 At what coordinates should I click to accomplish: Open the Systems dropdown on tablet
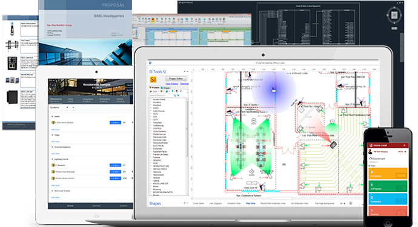67,107
